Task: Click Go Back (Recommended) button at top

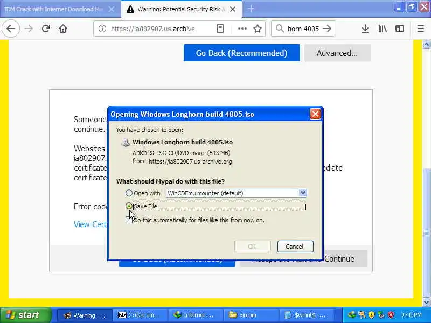Action: click(x=241, y=53)
